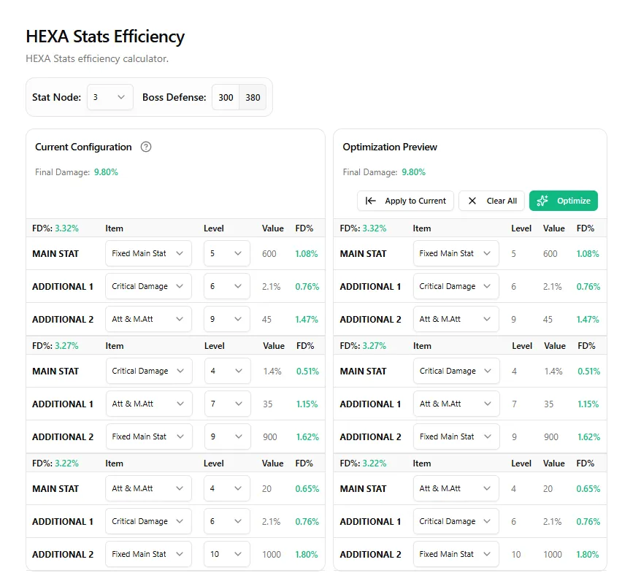
Task: Open third core ADDITIONAL 2 Fixed Main Stat dropdown in Current Configuration
Action: click(x=148, y=554)
